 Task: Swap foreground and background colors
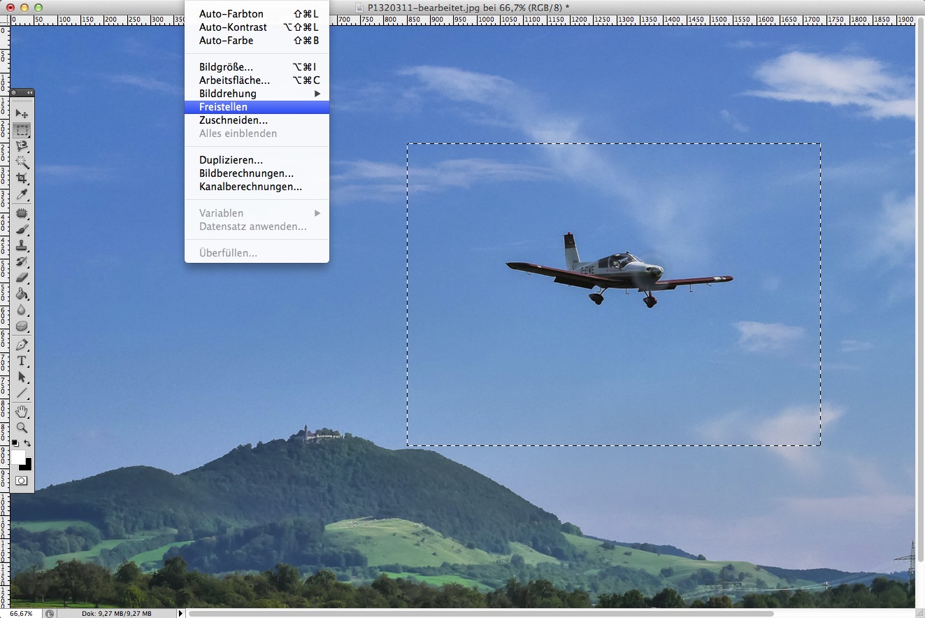click(28, 443)
